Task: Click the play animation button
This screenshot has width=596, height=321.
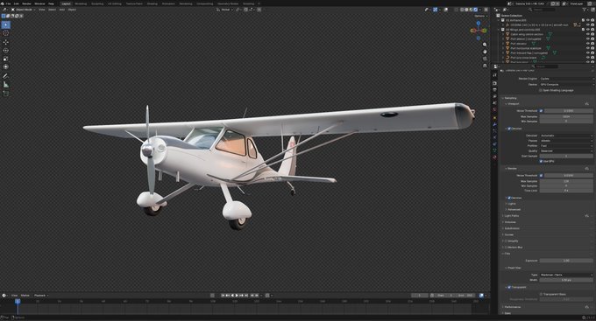Action: pyautogui.click(x=237, y=296)
